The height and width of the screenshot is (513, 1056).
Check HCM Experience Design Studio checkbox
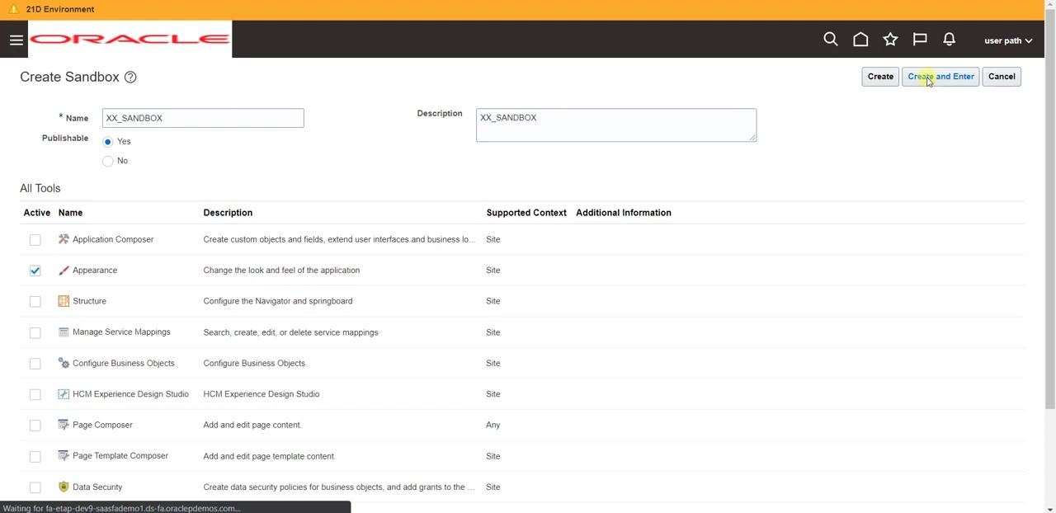click(35, 394)
